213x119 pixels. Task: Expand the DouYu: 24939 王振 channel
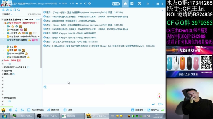[2, 60]
